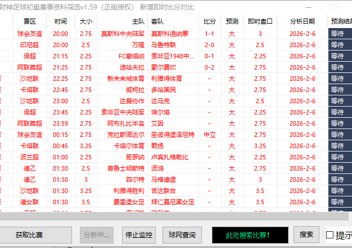Click the 大小 column header
The image size is (352, 248).
pyautogui.click(x=85, y=21)
